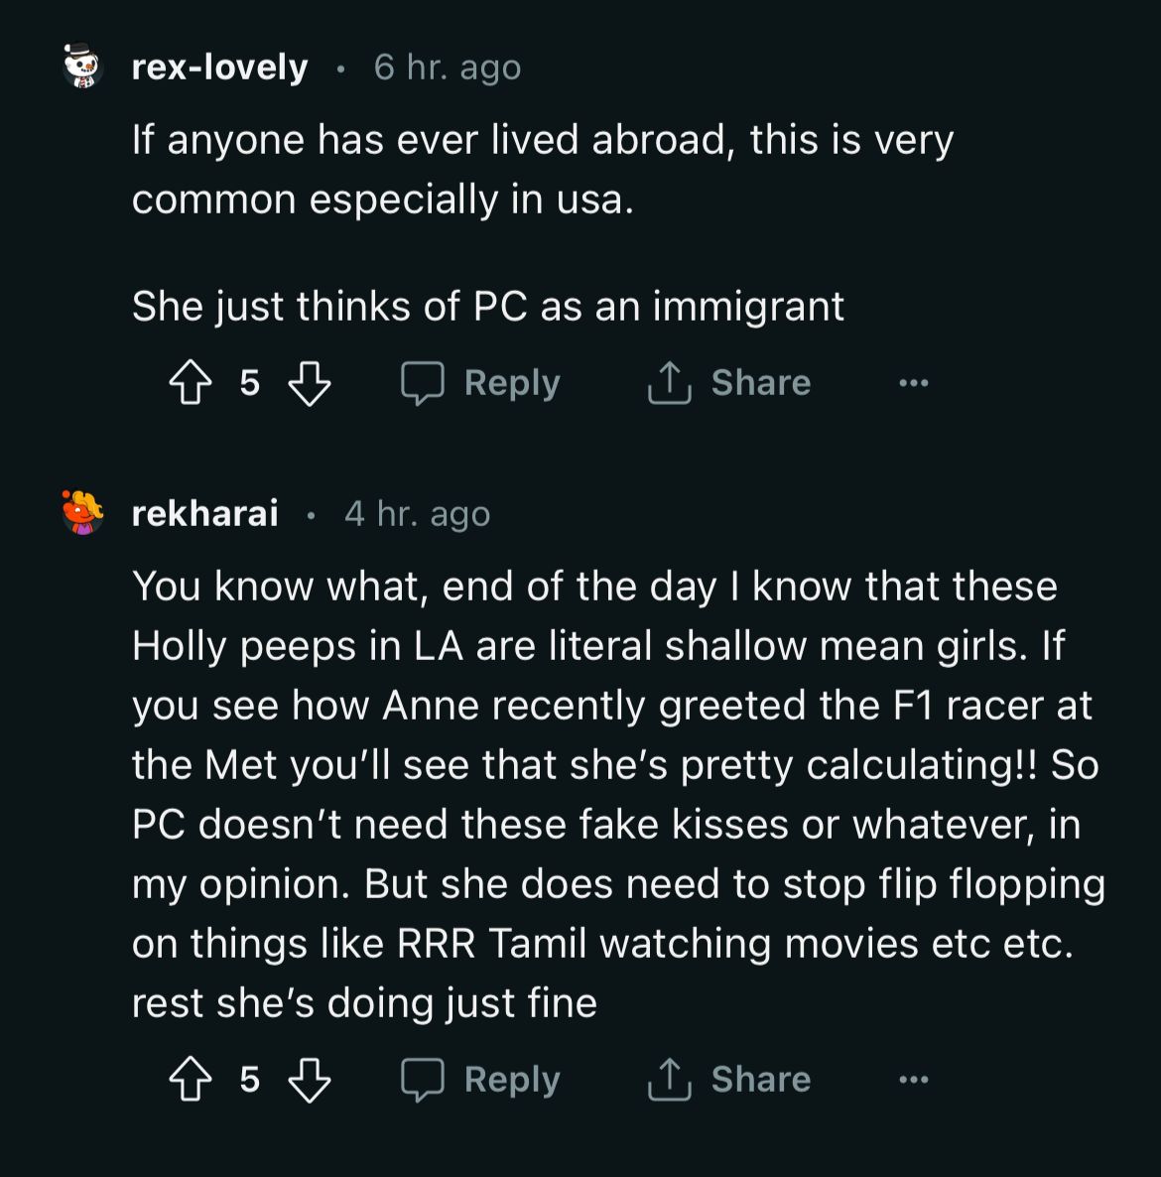Downvote rex-lovely's comment
Viewport: 1161px width, 1177px height.
pyautogui.click(x=309, y=383)
